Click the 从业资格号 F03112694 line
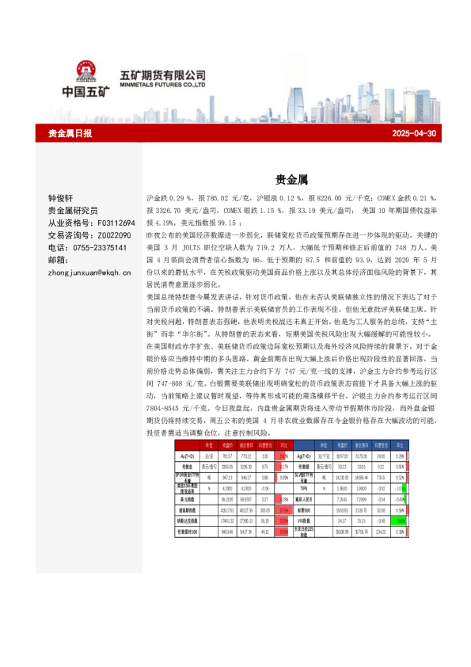Image resolution: width=471 pixels, height=667 pixels. tap(91, 223)
